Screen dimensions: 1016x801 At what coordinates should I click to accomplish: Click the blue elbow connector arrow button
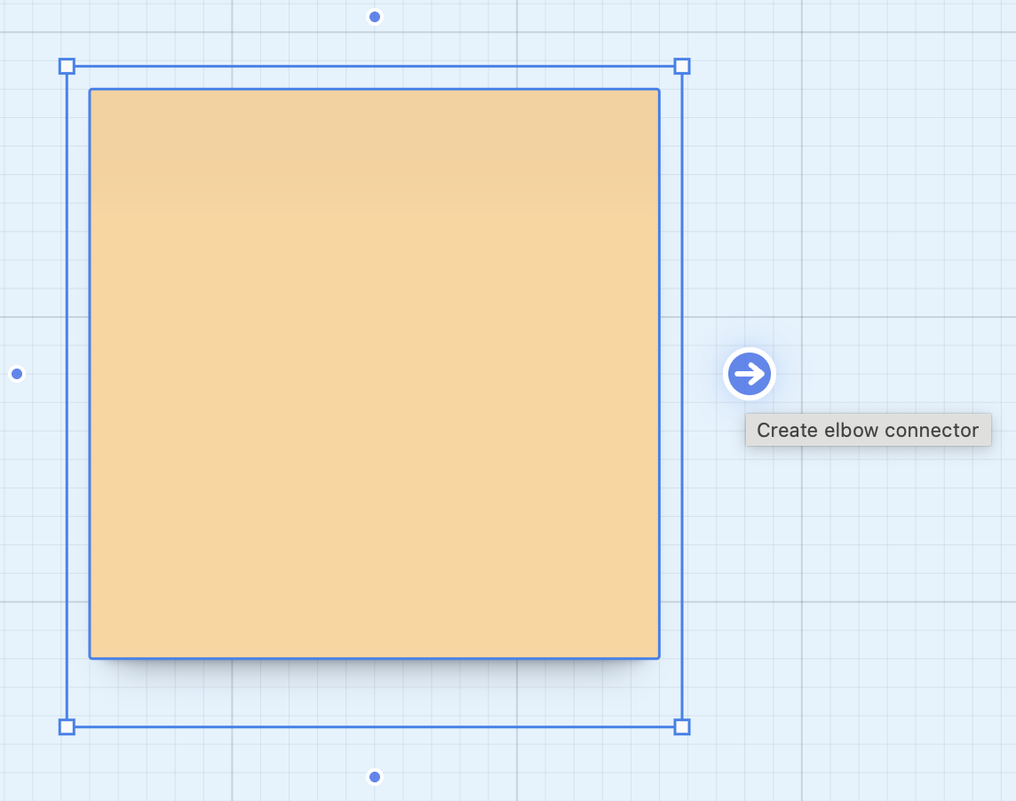pos(749,374)
